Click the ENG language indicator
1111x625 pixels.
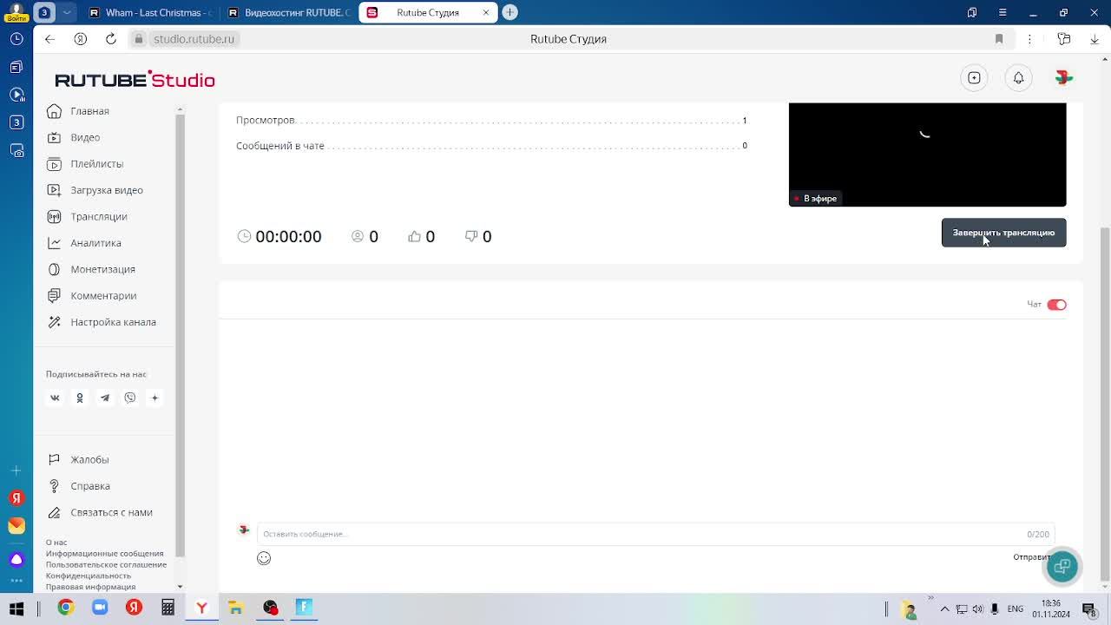tap(1015, 609)
